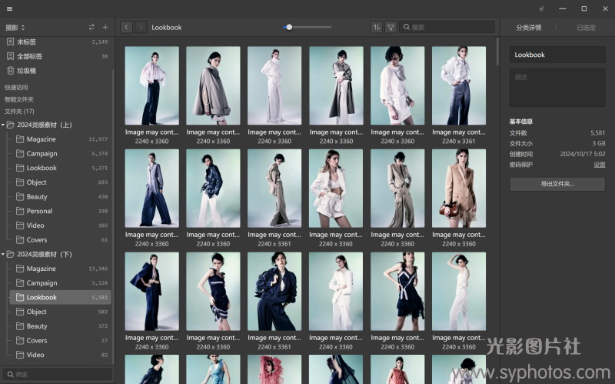The width and height of the screenshot is (615, 384).
Task: Open the 垃圾桶 trash item
Action: click(x=27, y=71)
